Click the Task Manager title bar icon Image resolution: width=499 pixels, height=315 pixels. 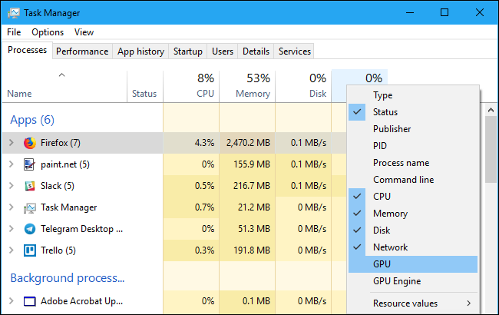click(13, 13)
